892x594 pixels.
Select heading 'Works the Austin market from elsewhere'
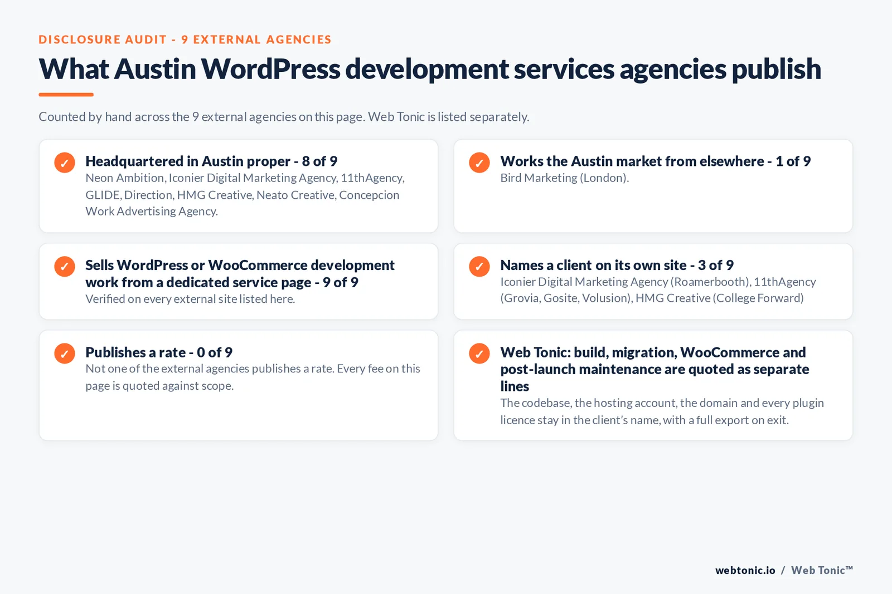pos(656,161)
